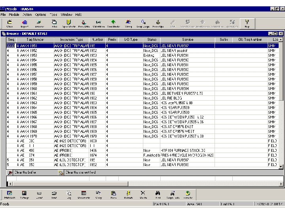Click 'LEL BETWEEN FU9577' service cell

click(187, 94)
